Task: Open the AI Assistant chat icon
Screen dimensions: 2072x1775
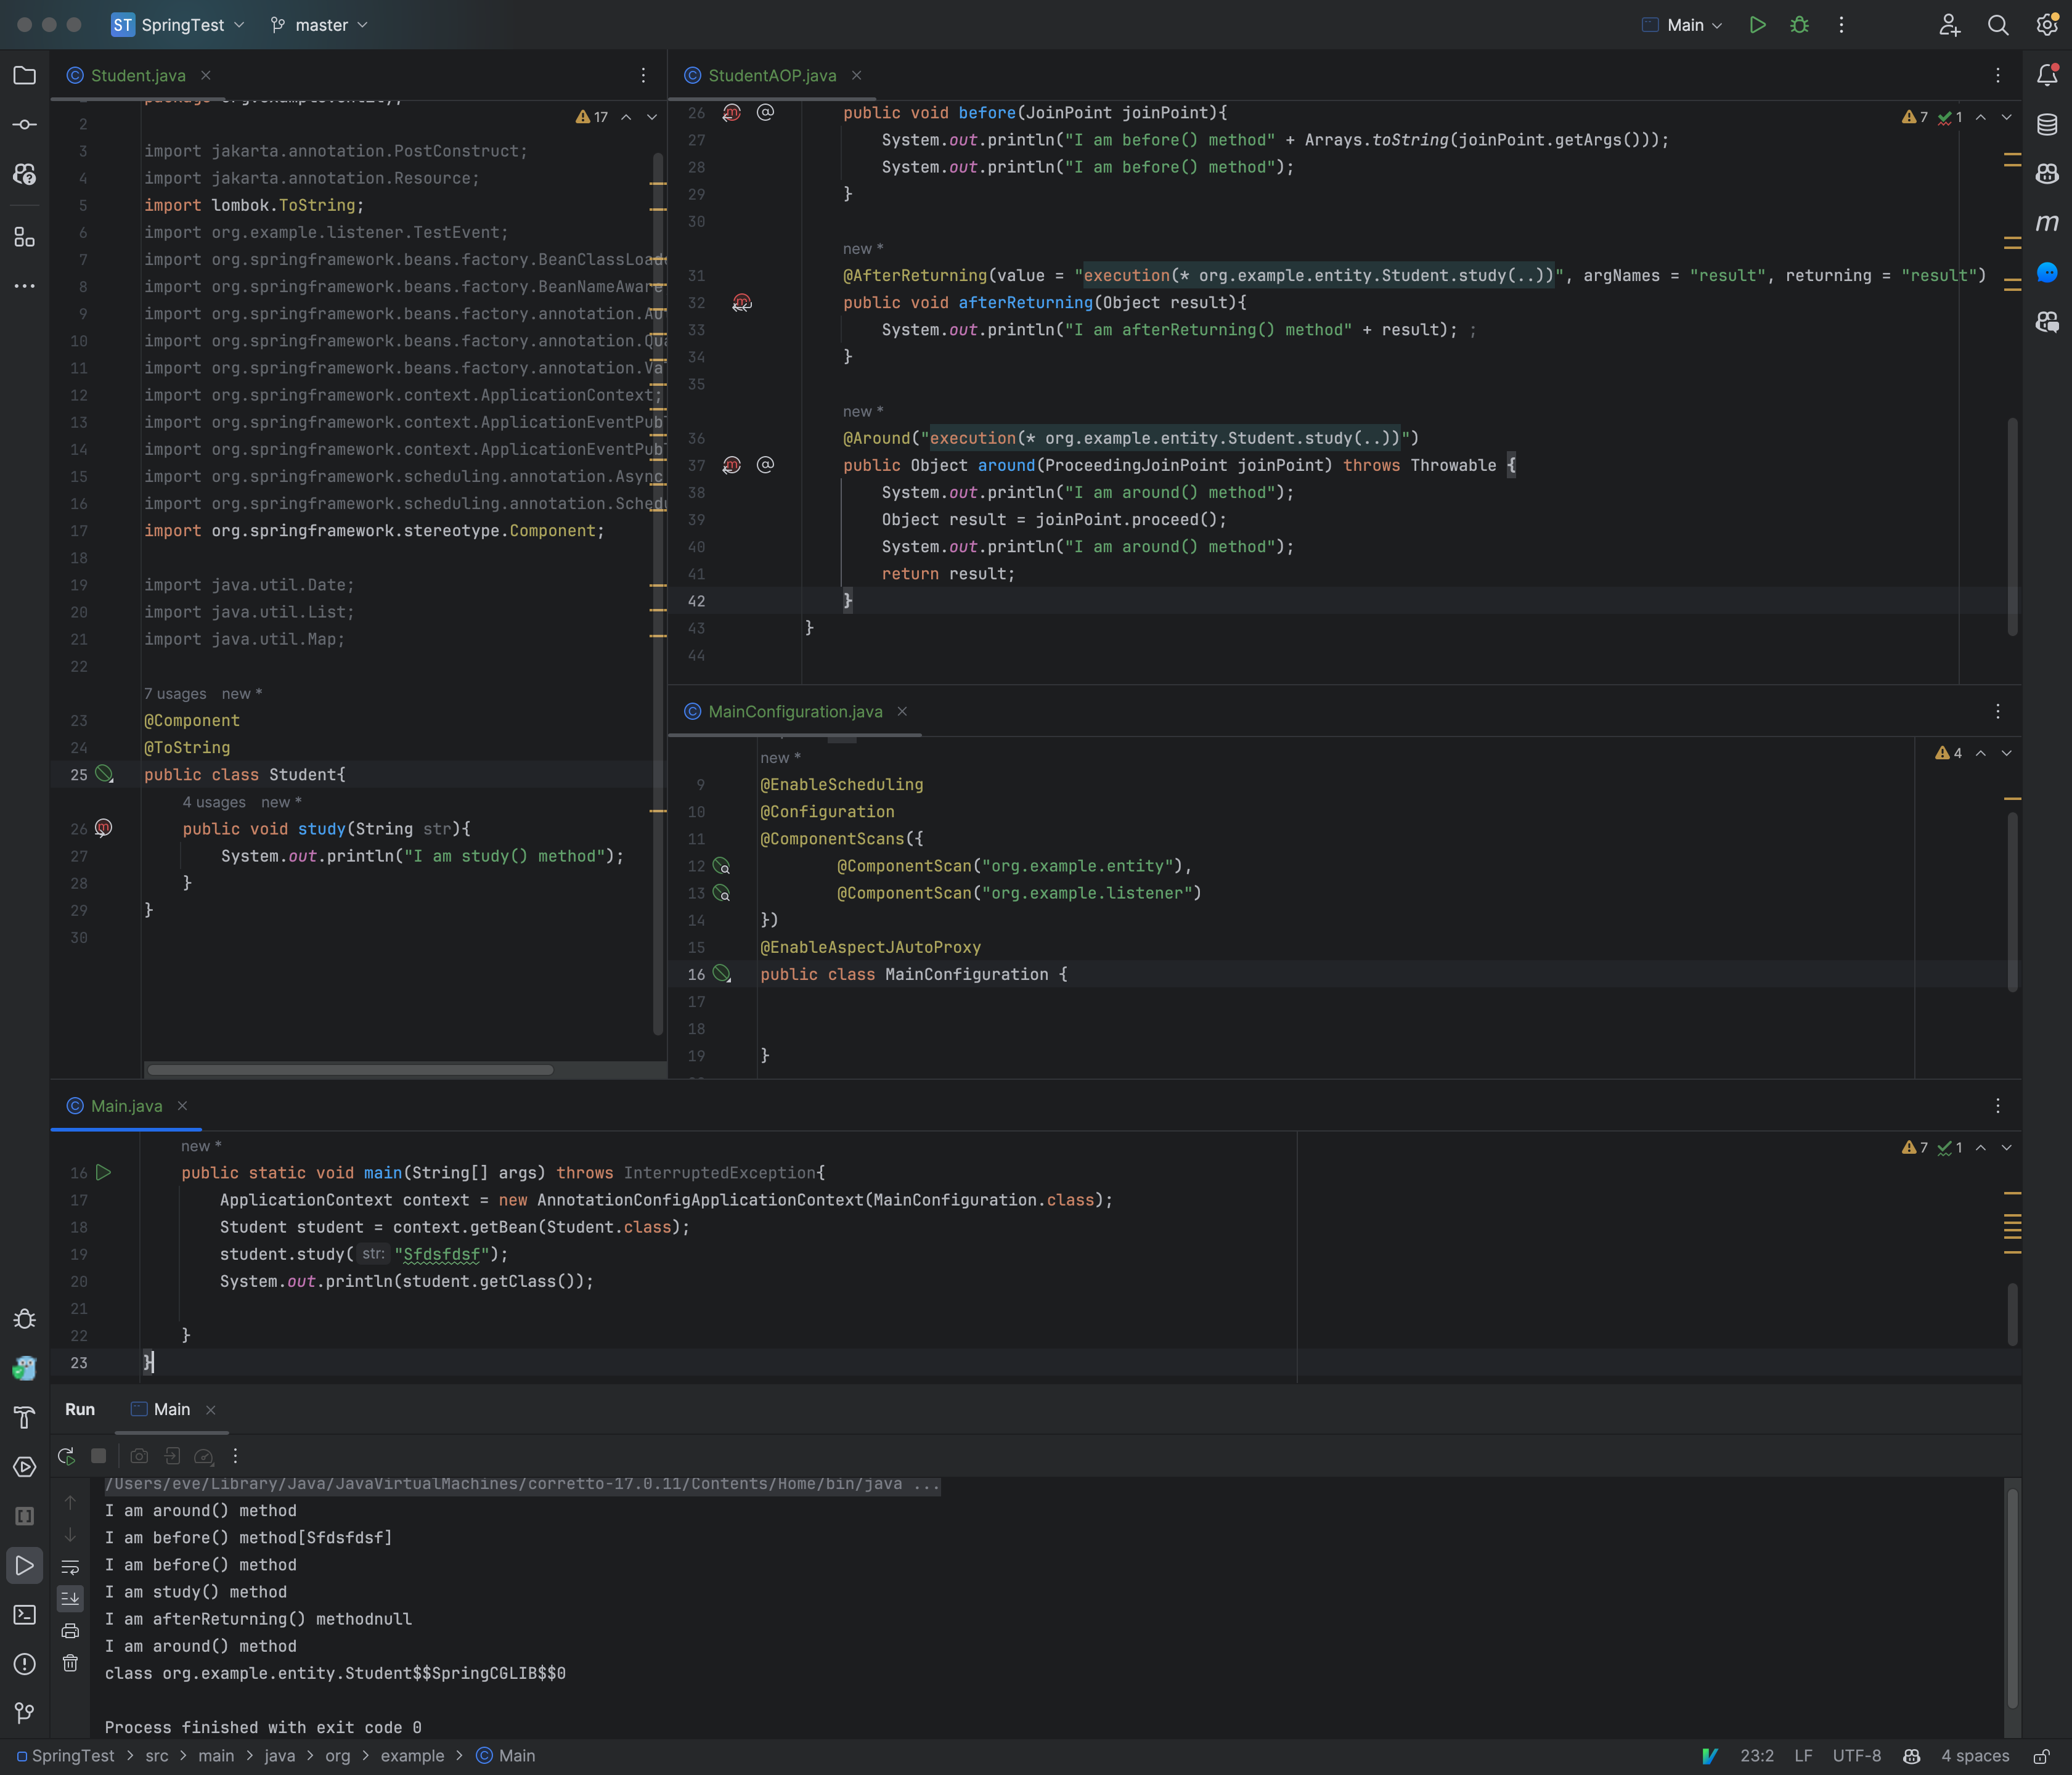Action: coord(2049,273)
